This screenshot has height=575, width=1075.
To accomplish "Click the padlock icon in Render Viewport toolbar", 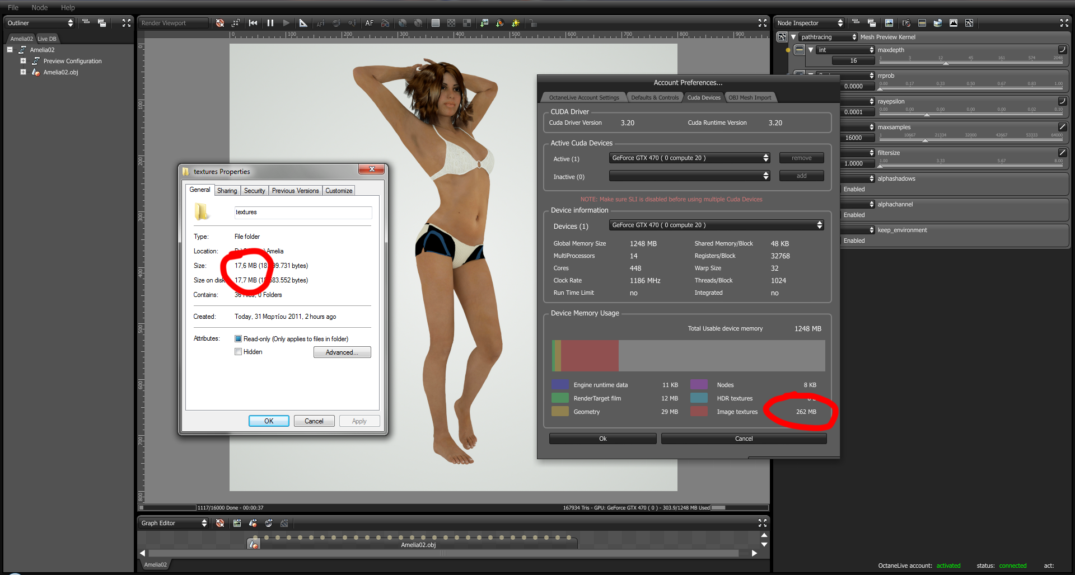I will click(533, 23).
